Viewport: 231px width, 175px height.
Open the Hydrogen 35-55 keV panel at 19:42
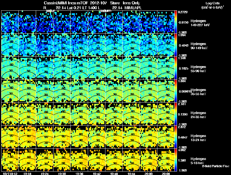[x=97, y=91]
